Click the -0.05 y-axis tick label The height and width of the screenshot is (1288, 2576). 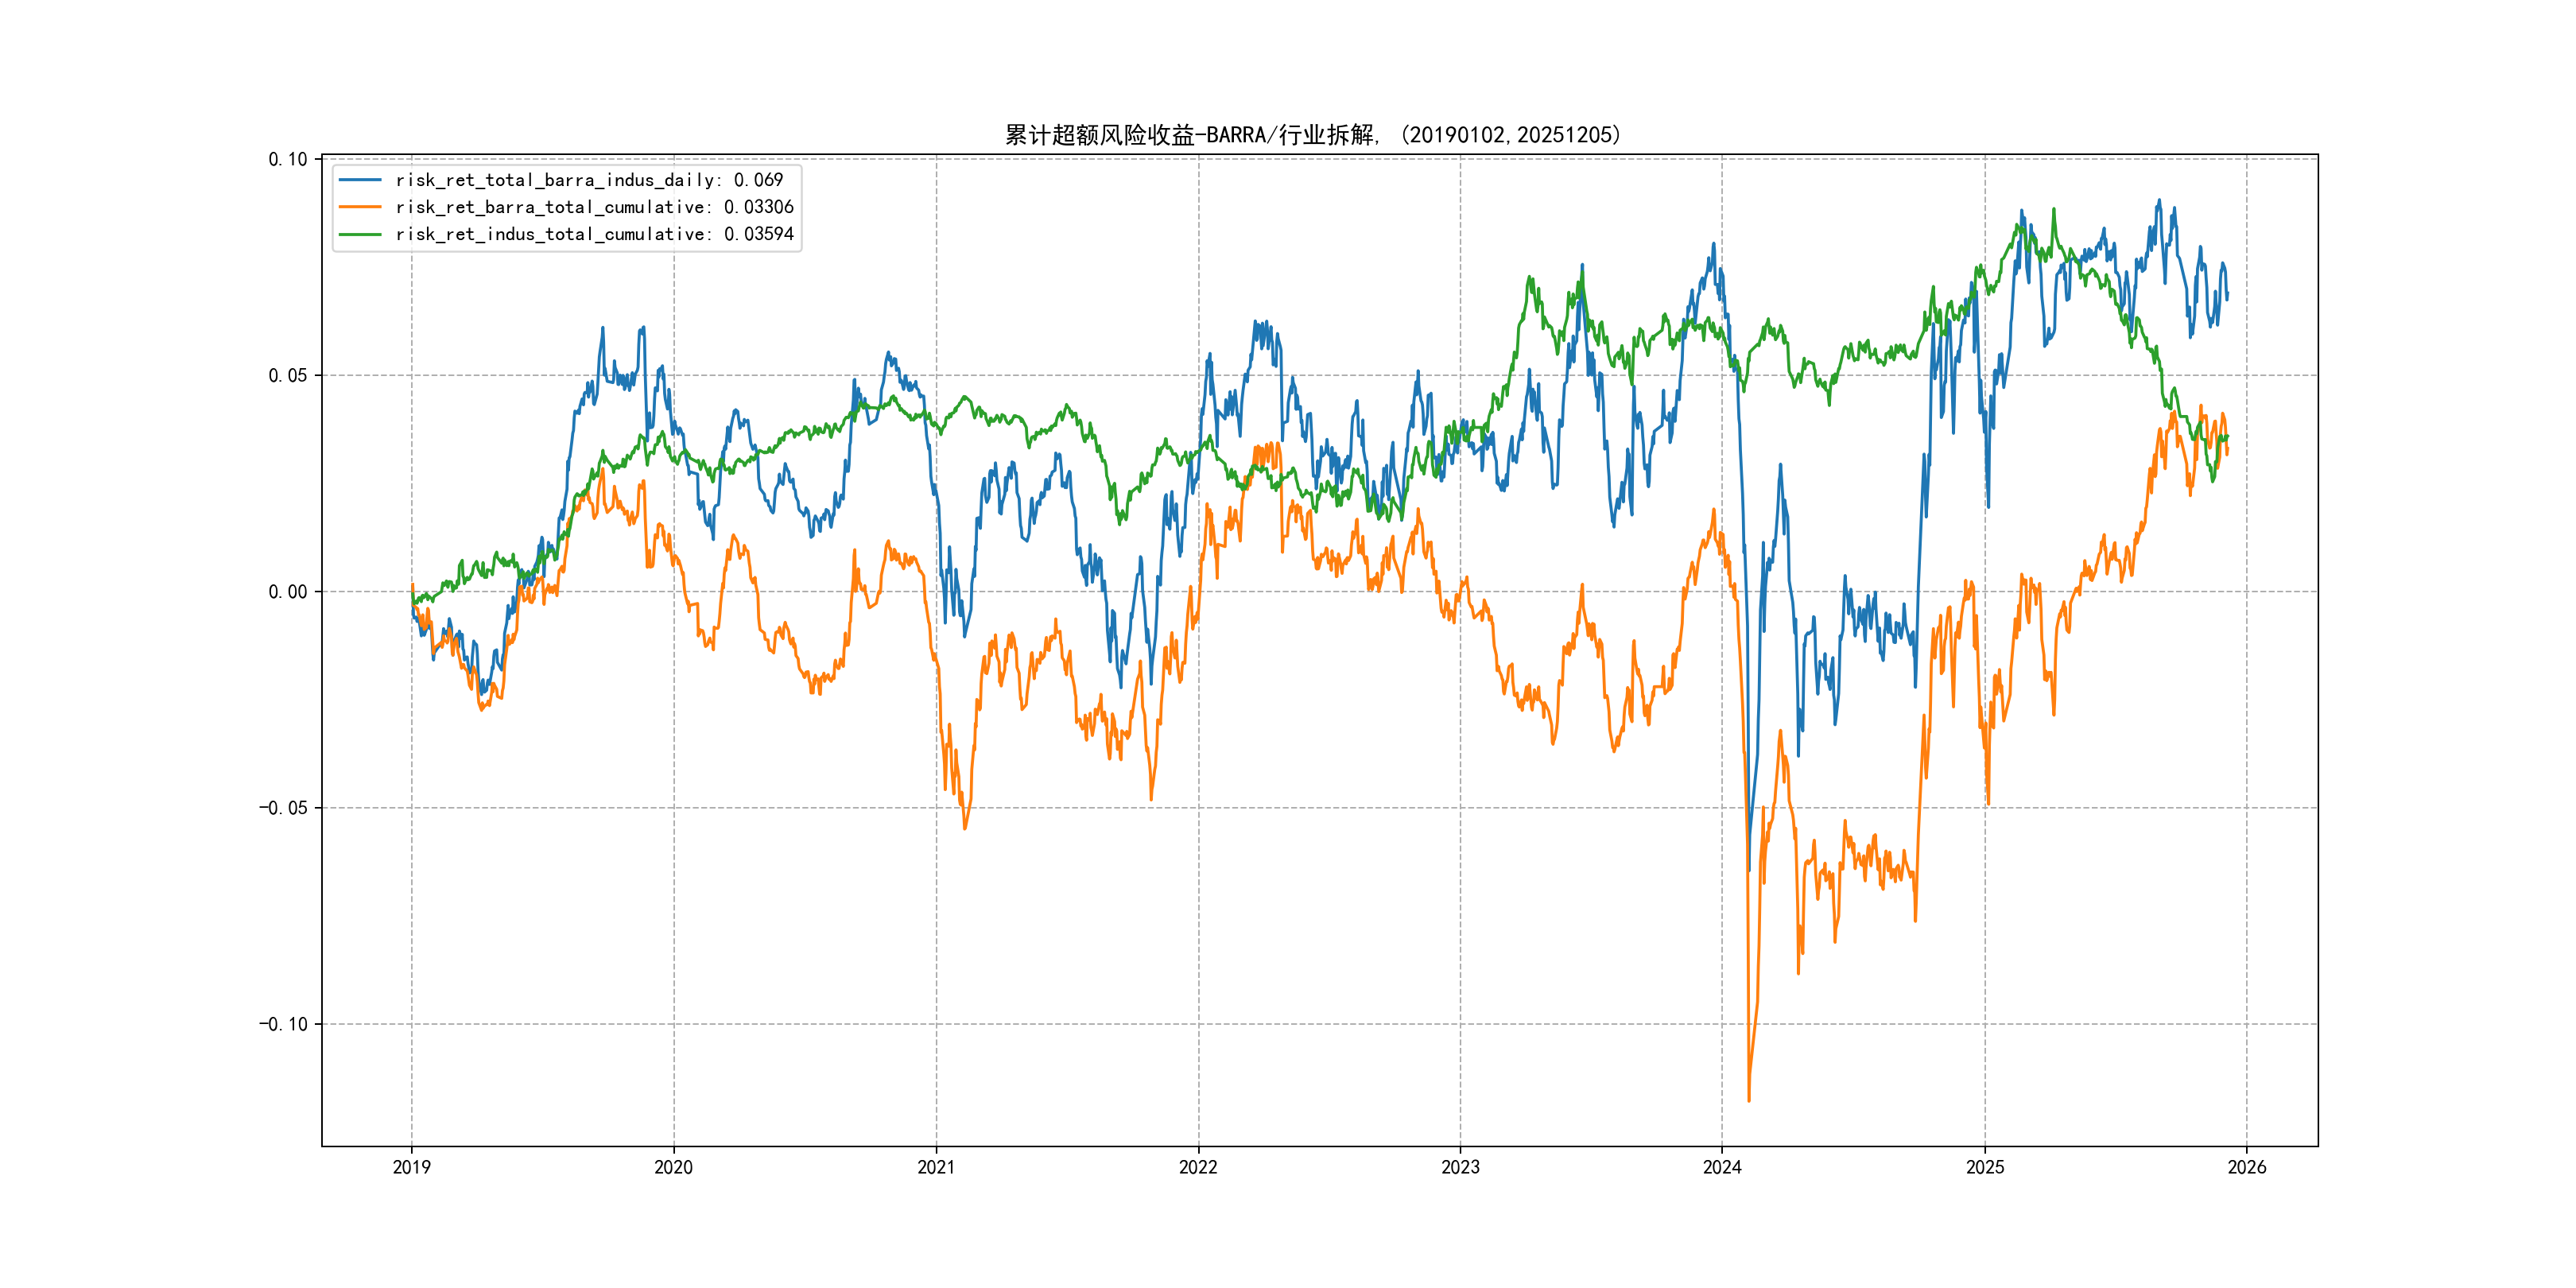[284, 808]
